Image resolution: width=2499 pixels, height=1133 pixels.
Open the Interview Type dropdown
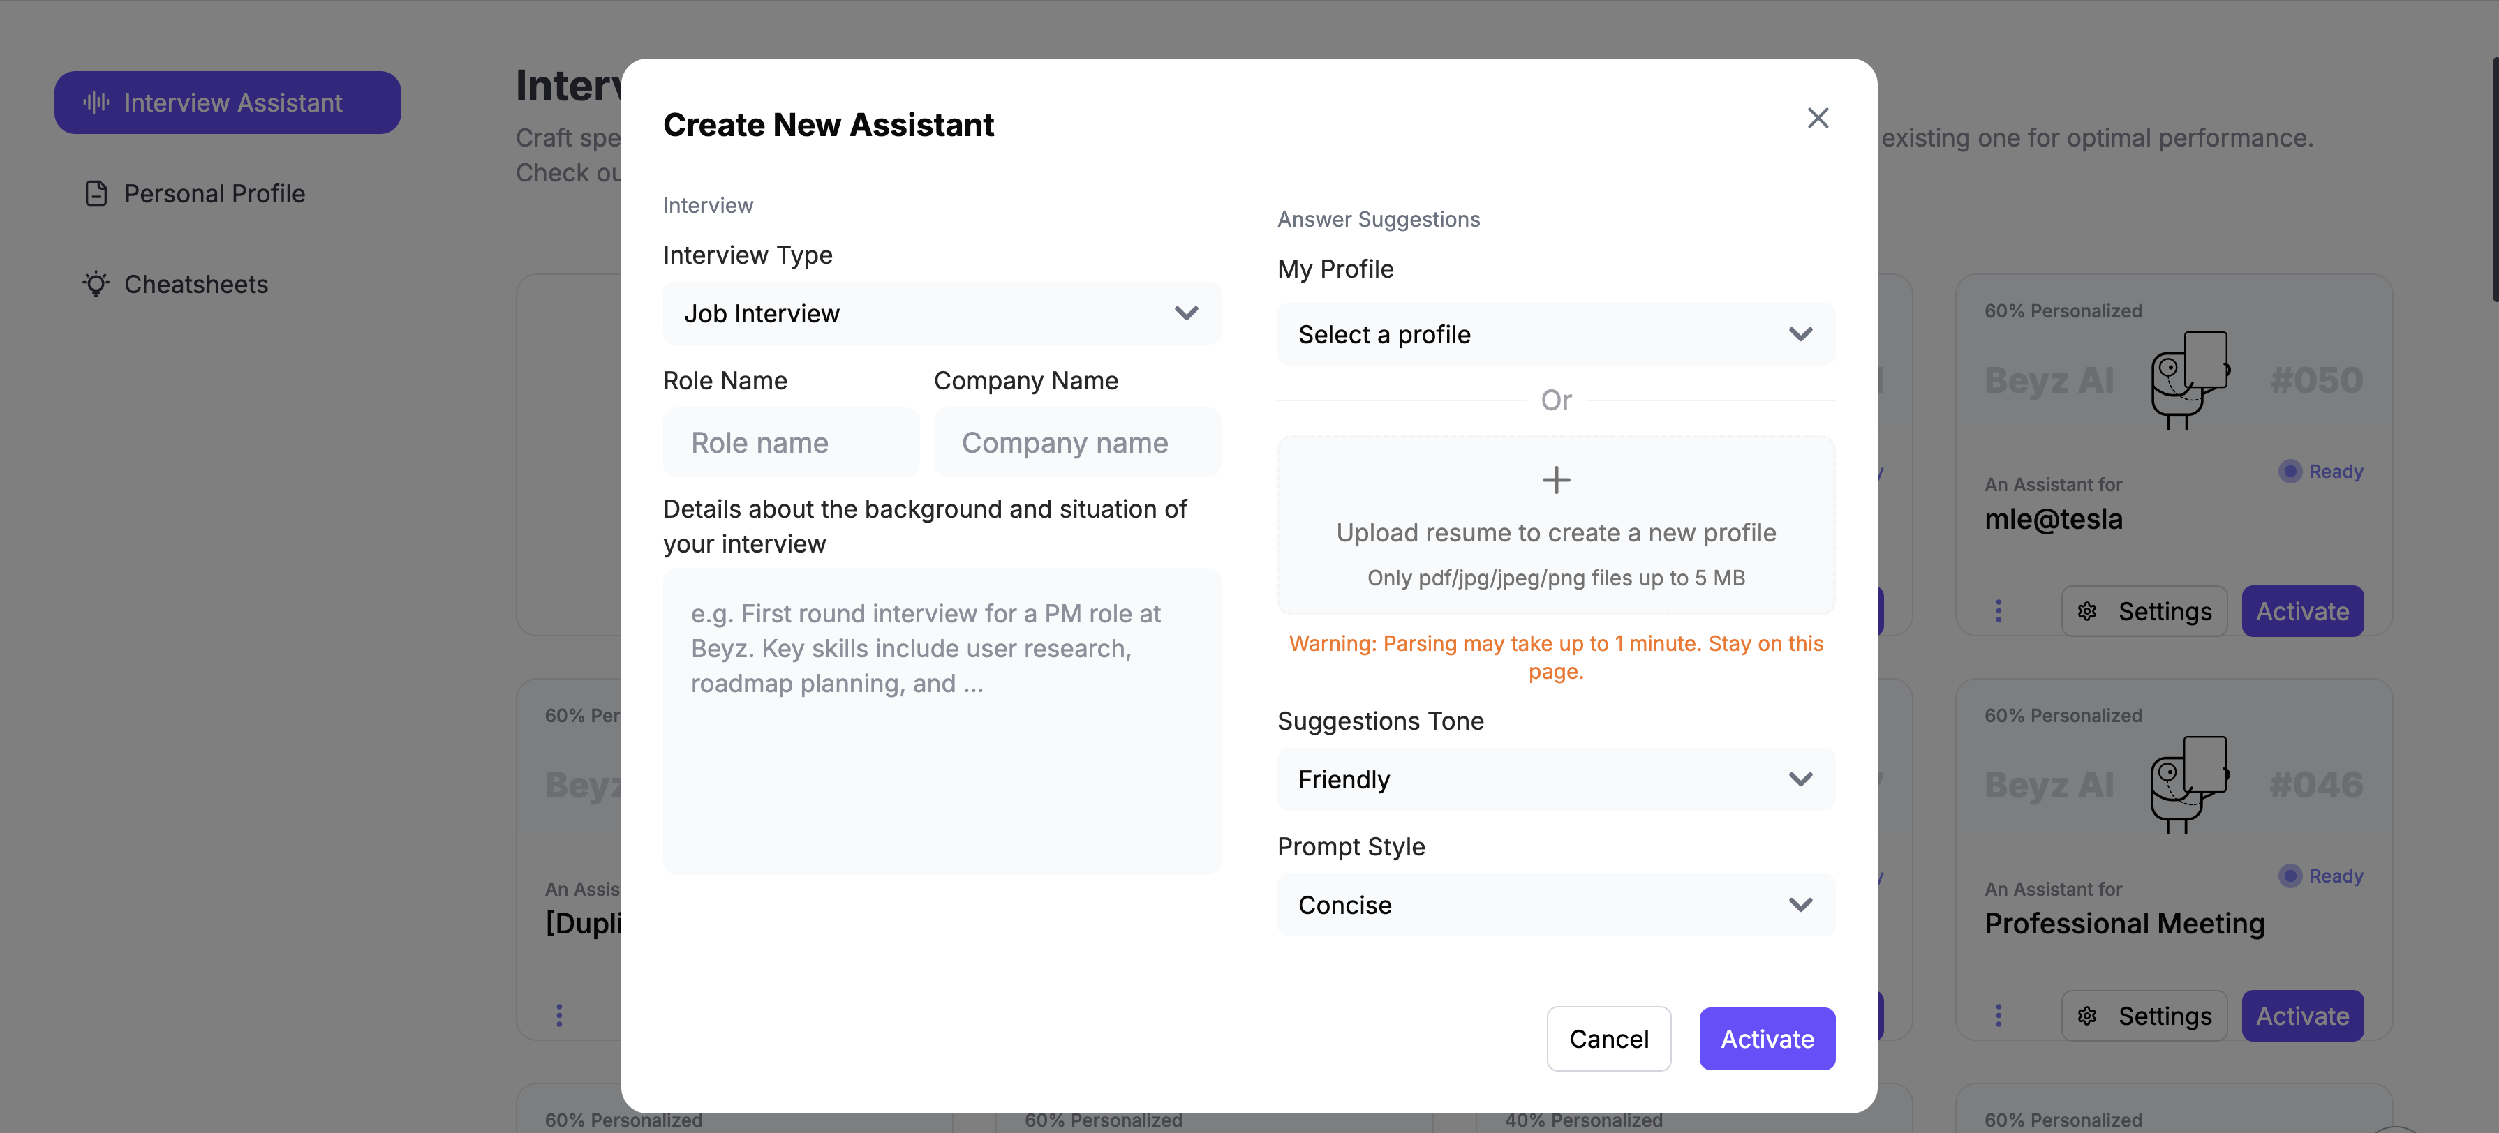click(x=941, y=313)
